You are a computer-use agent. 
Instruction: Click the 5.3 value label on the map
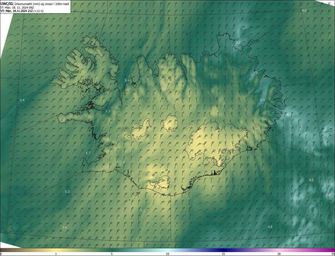click(x=108, y=111)
